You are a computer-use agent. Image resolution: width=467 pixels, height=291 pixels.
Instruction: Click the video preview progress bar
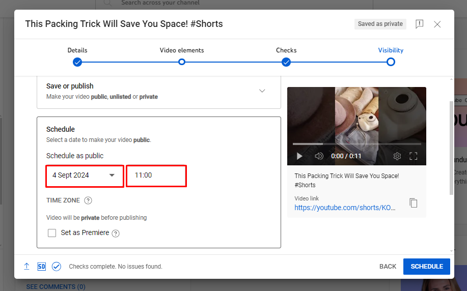(x=357, y=144)
